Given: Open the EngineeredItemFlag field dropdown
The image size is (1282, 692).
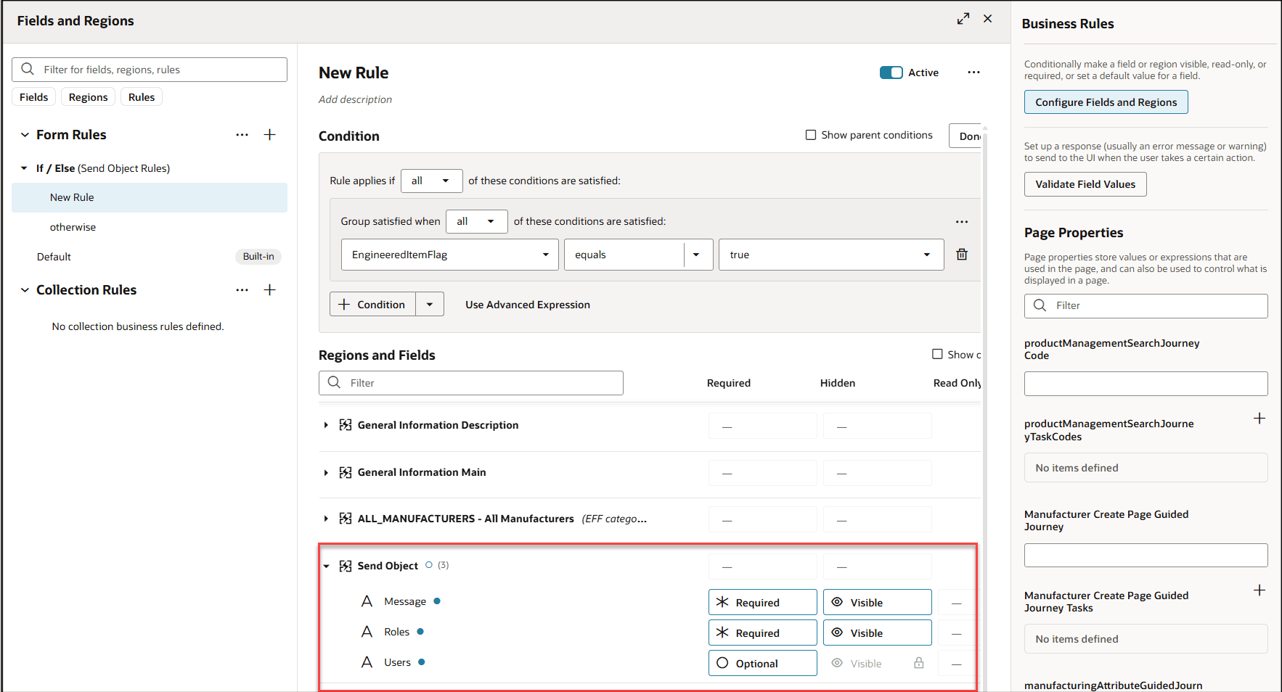Looking at the screenshot, I should 450,255.
